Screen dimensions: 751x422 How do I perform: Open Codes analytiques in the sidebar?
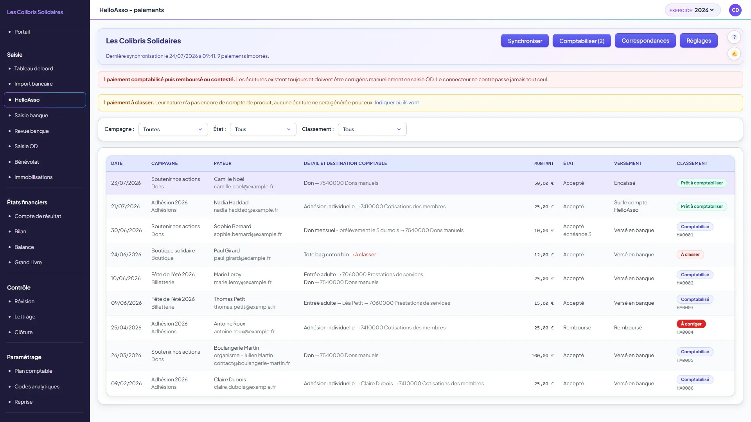(37, 386)
